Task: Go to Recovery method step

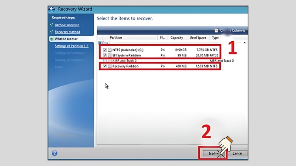Action: [67, 32]
